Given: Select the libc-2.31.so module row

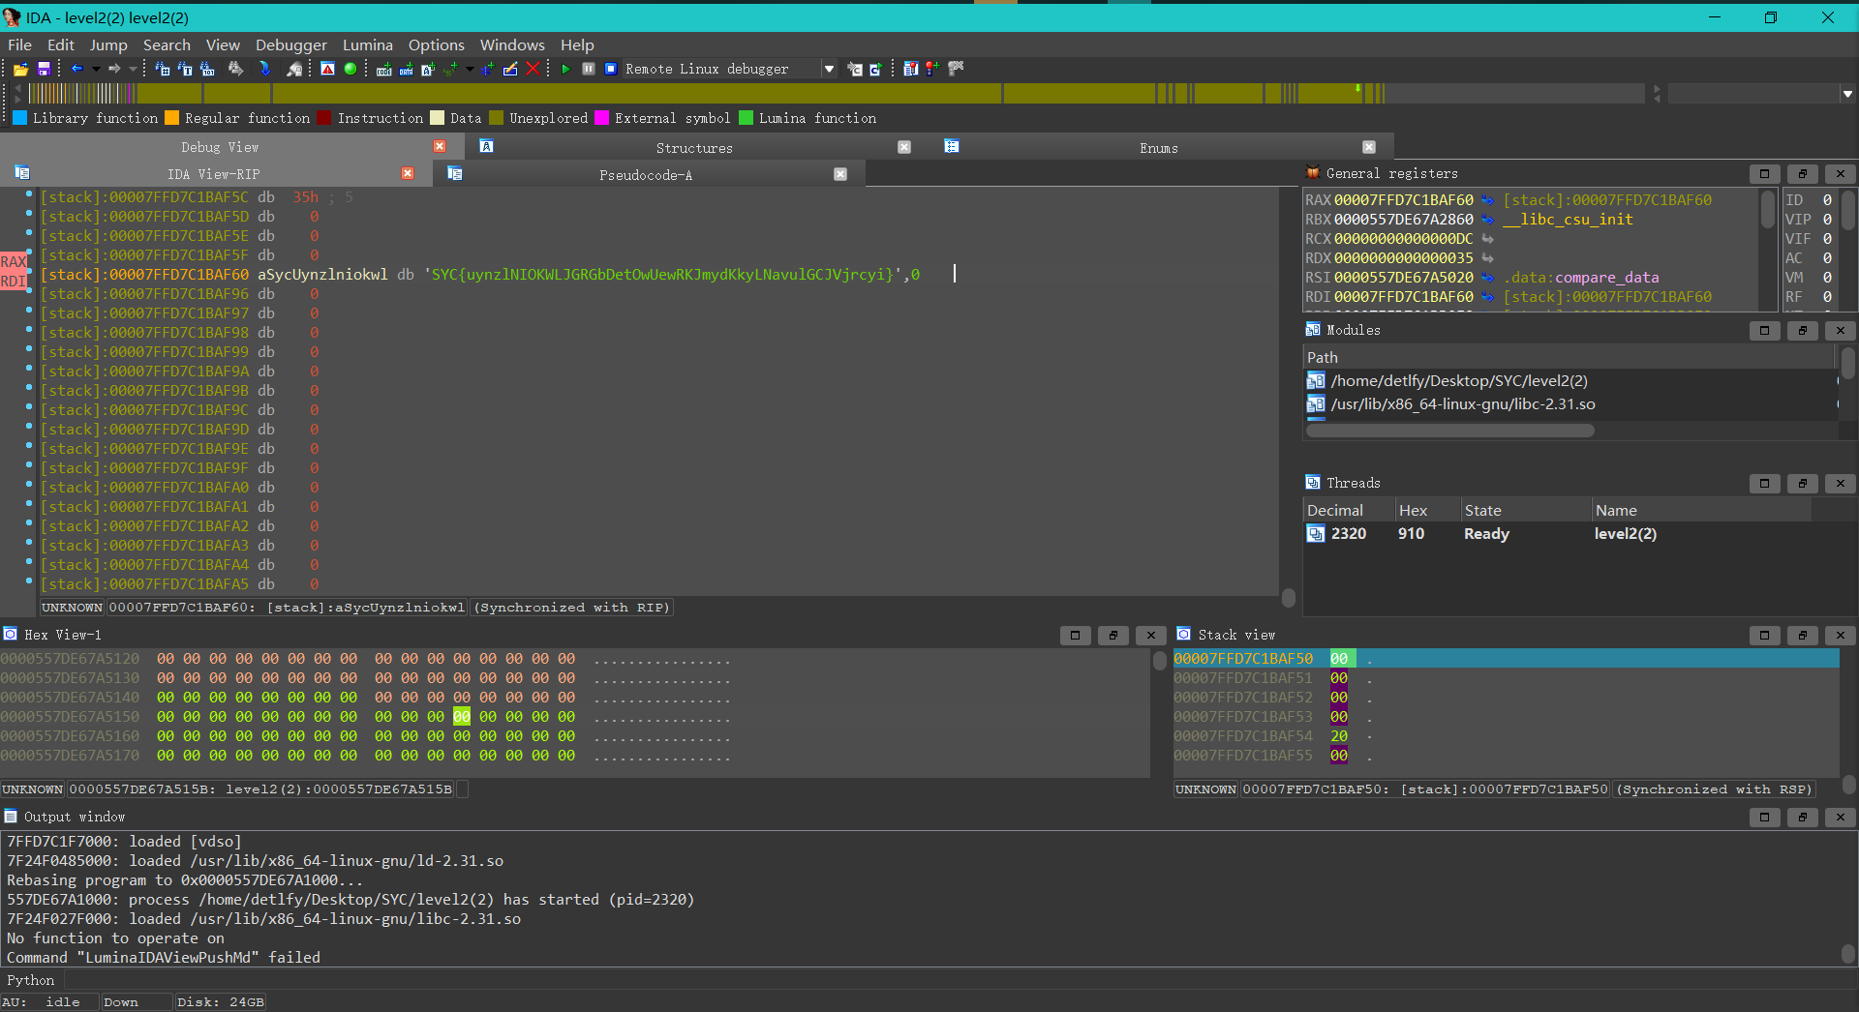Looking at the screenshot, I should tap(1569, 404).
